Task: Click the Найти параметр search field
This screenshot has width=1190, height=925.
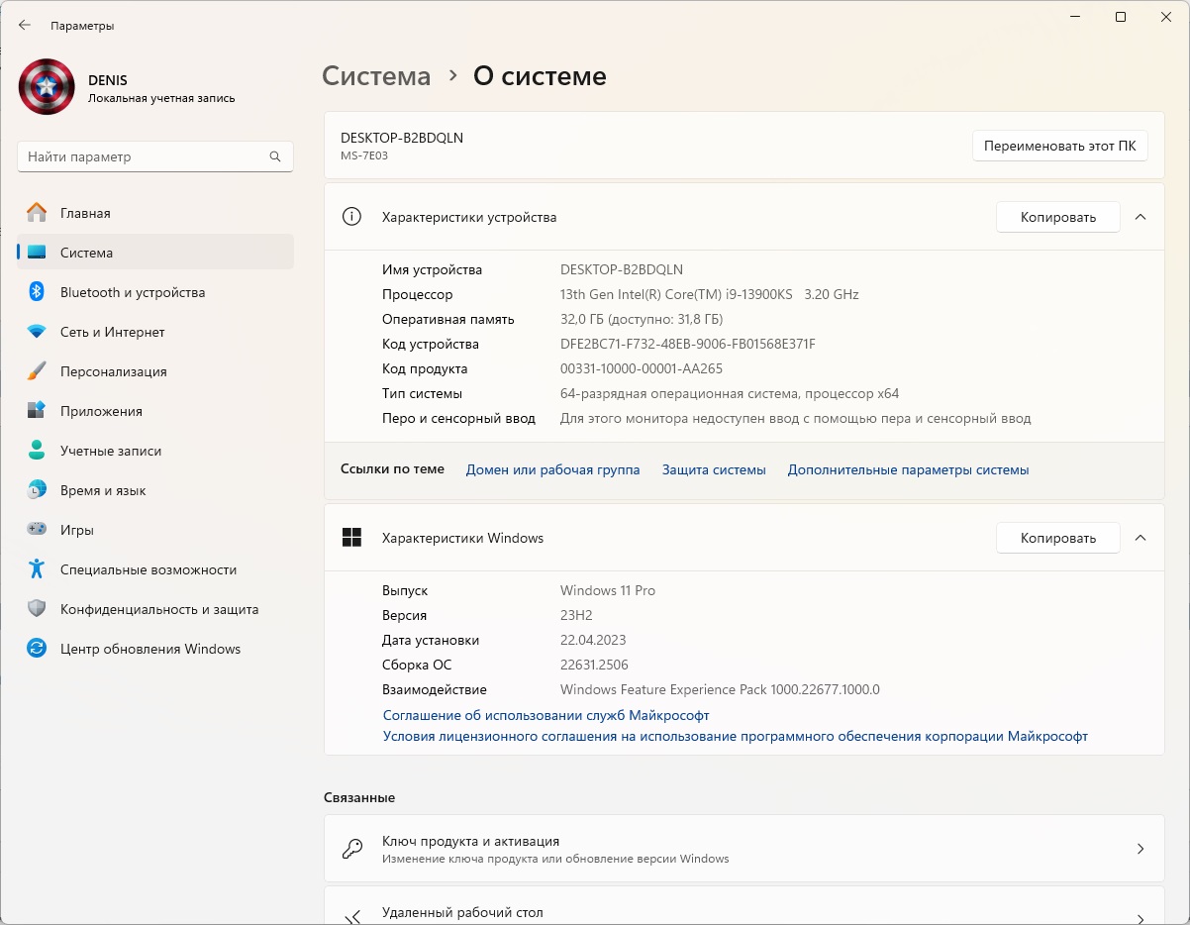Action: pos(145,156)
